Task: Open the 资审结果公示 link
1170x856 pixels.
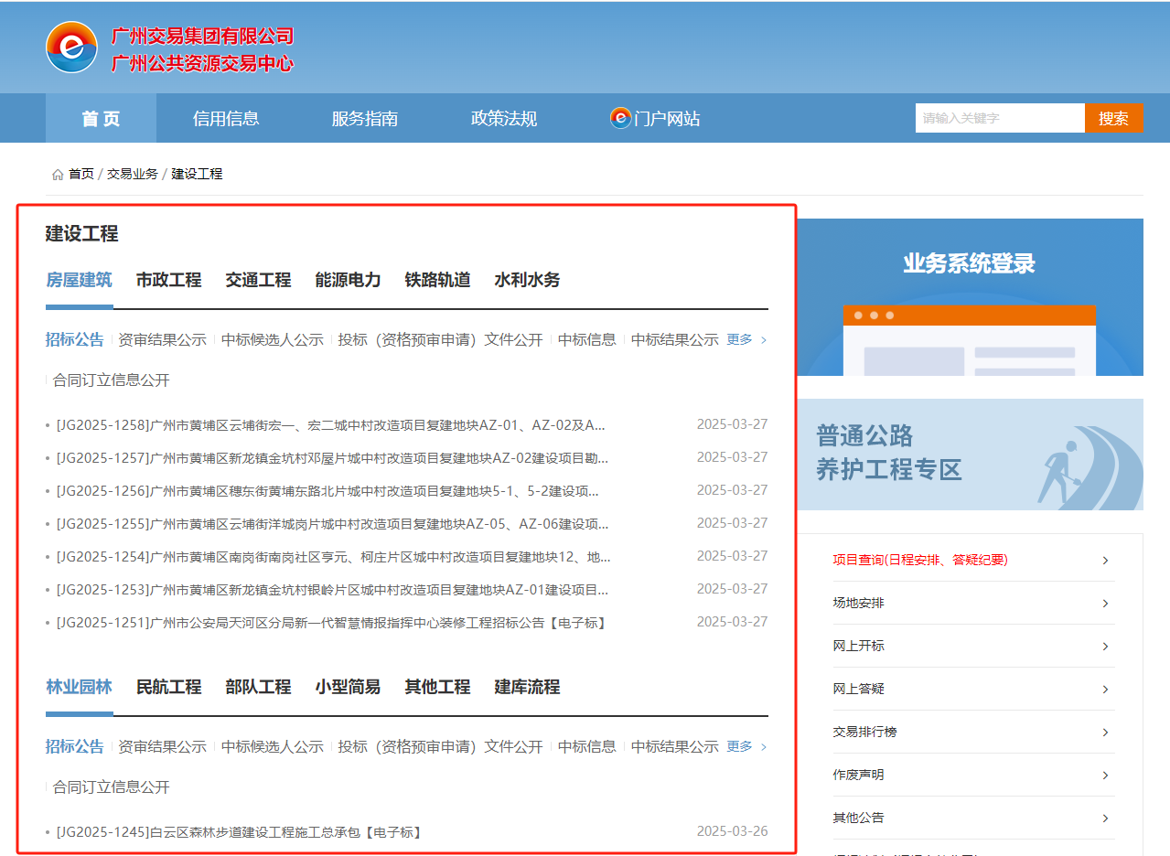Action: [x=165, y=338]
